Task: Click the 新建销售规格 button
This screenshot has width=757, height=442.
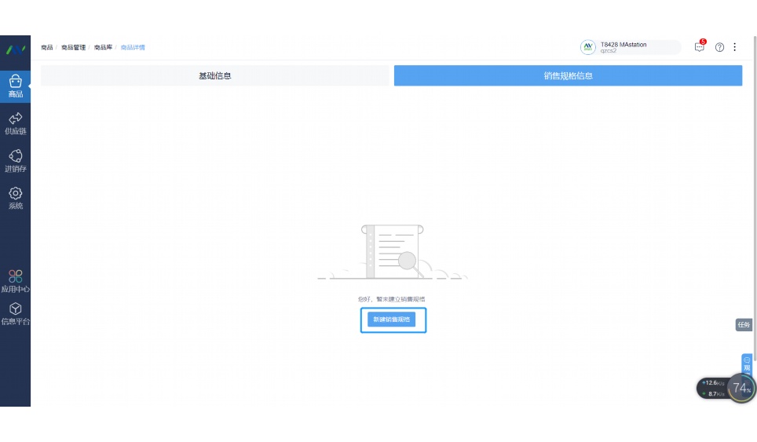Action: tap(392, 320)
